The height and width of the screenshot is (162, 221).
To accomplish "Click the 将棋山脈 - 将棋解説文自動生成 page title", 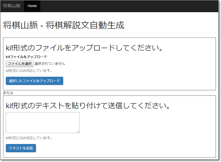I will pyautogui.click(x=64, y=25).
